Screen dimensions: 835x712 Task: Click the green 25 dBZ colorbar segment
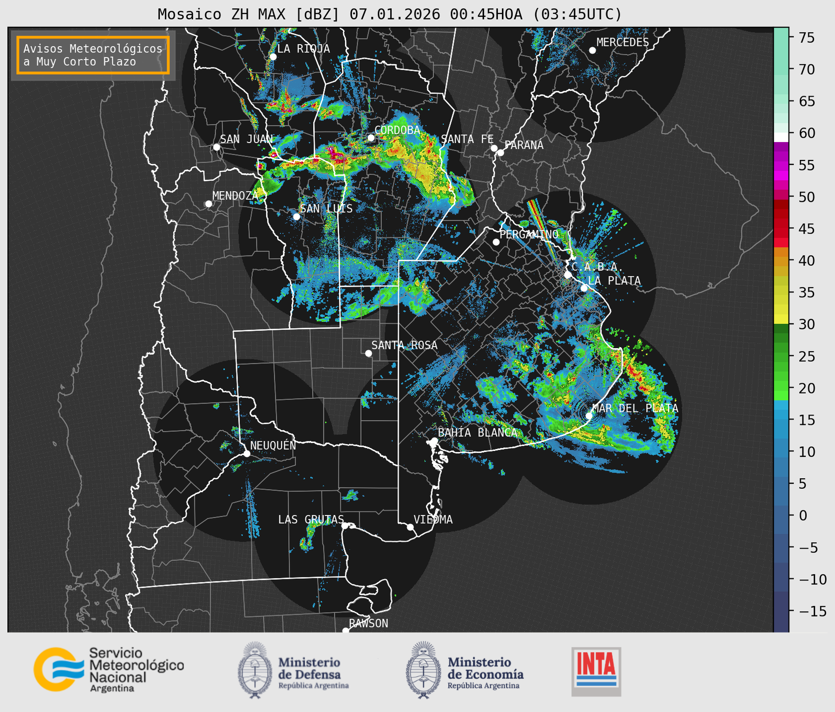click(781, 356)
